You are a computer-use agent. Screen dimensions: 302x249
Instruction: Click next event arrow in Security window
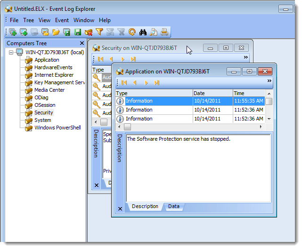pyautogui.click(x=122, y=59)
